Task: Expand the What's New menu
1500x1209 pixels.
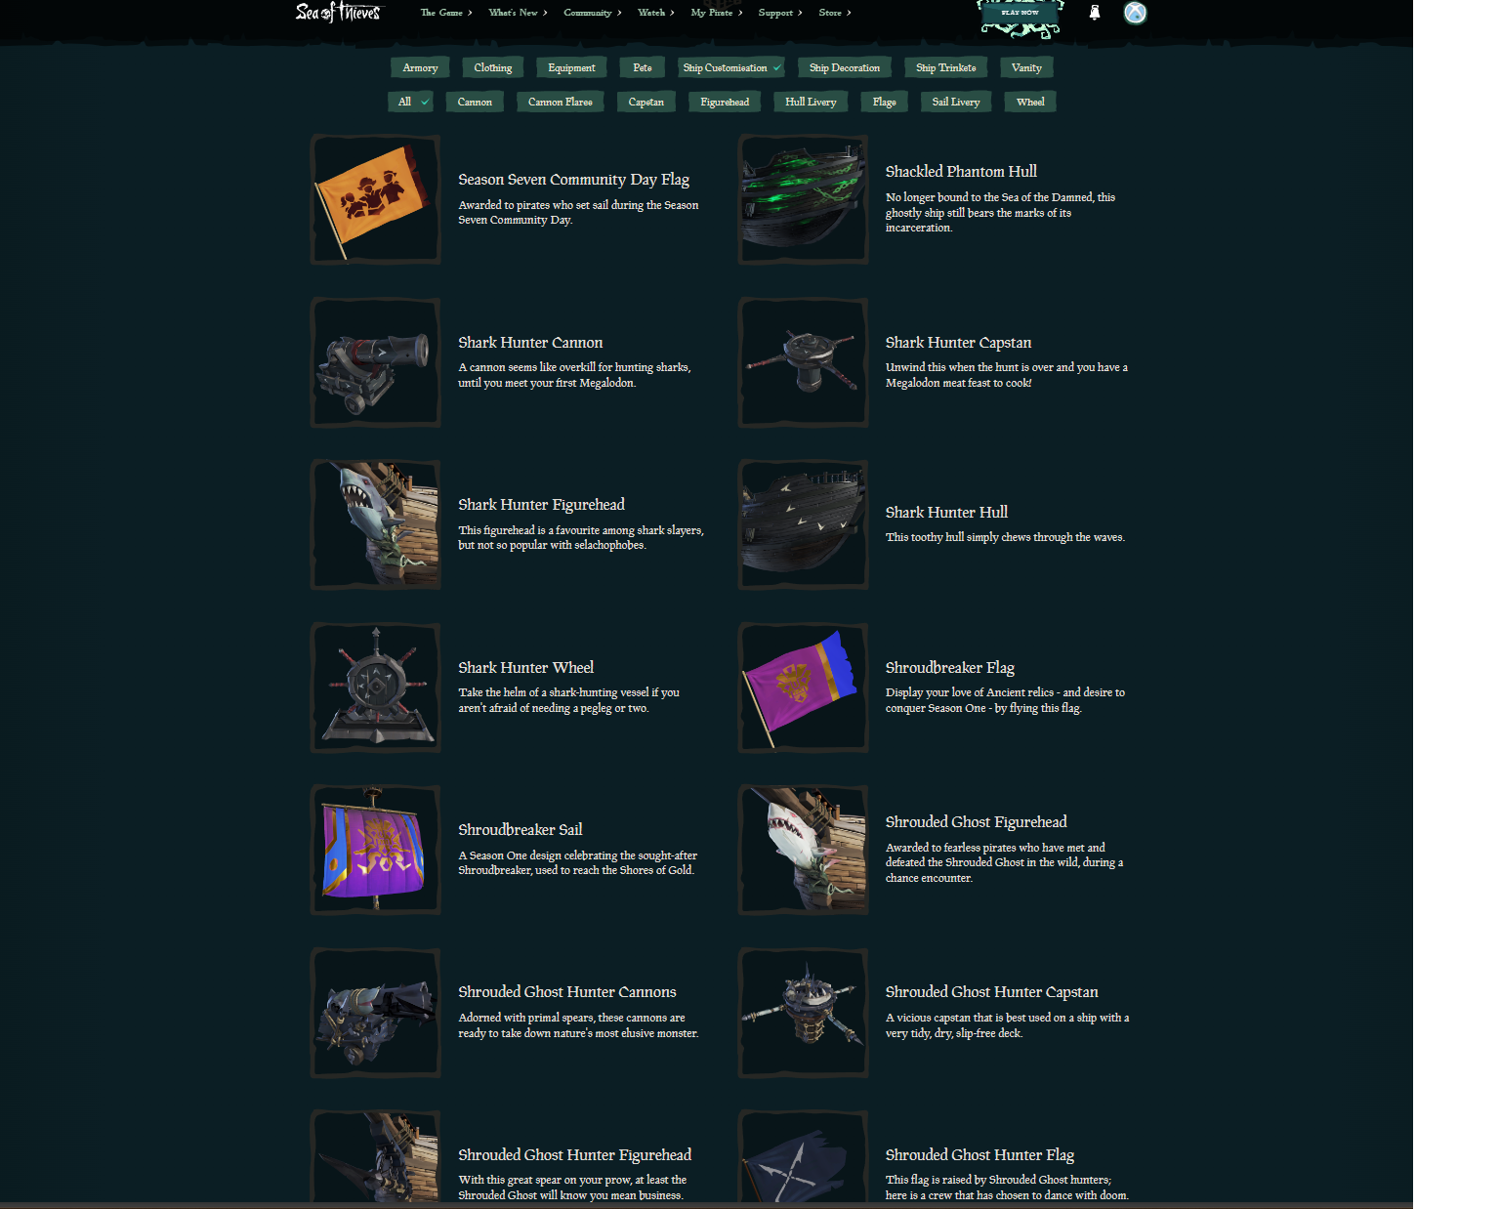Action: 518,13
